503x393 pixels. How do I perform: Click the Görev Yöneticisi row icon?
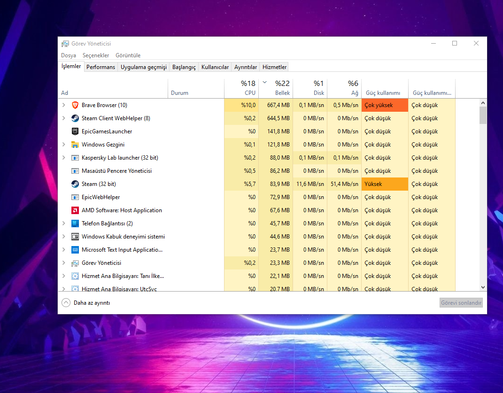[x=75, y=263]
